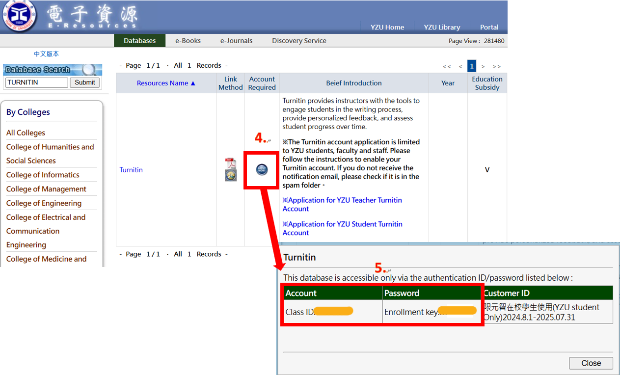The width and height of the screenshot is (620, 375).
Task: Select the e-Journals tab
Action: [236, 41]
